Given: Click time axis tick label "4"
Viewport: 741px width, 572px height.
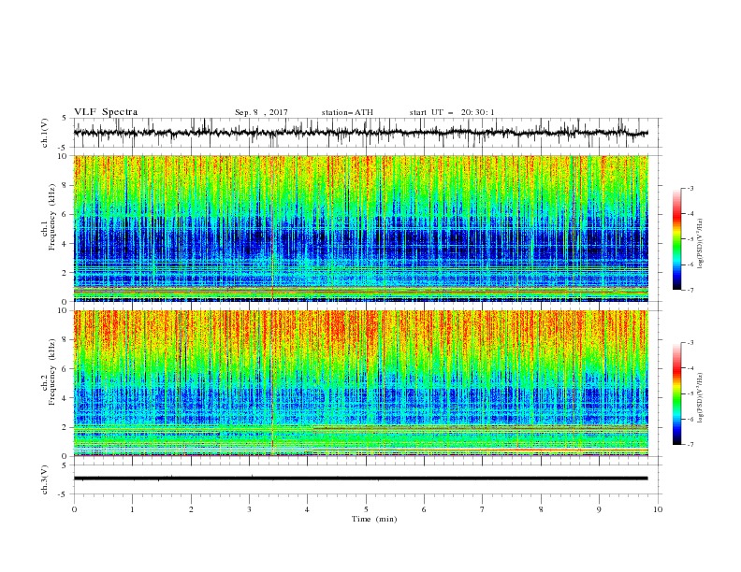Looking at the screenshot, I should pyautogui.click(x=308, y=509).
